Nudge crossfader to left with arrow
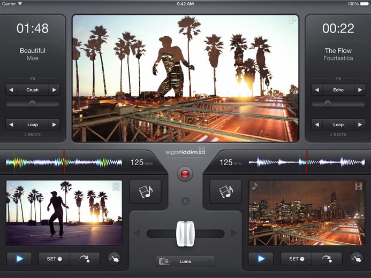The width and height of the screenshot is (371, 278). (x=137, y=233)
